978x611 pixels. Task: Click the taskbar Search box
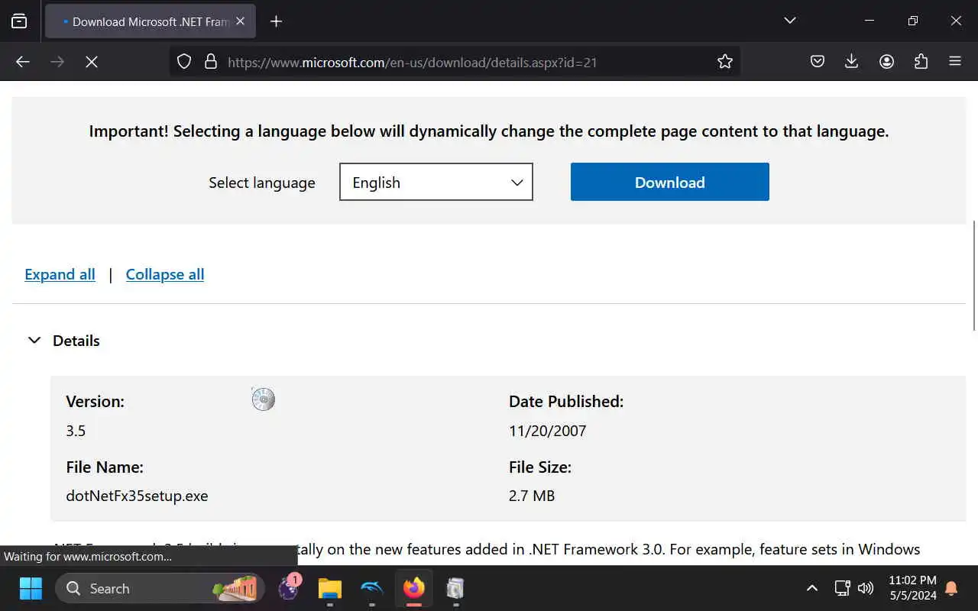coord(160,588)
